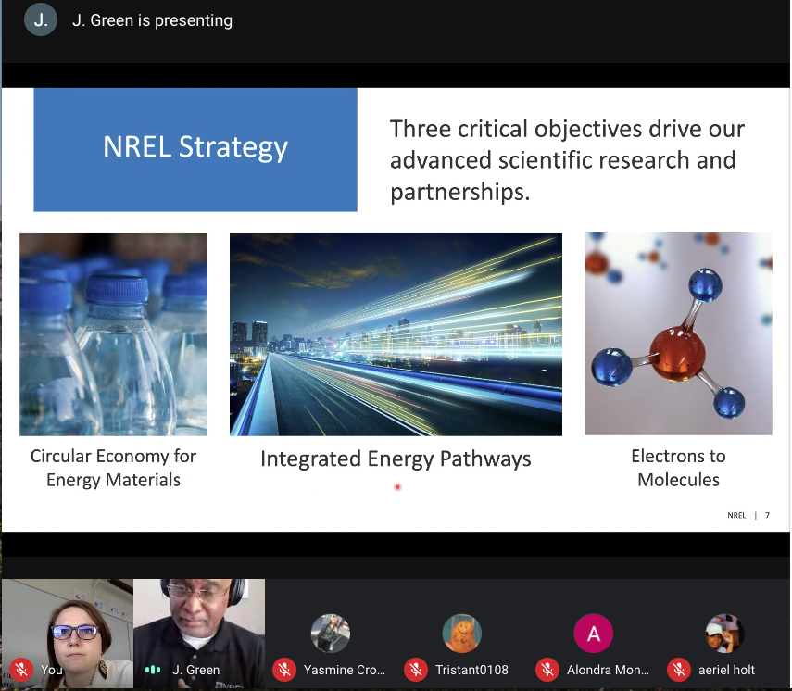Viewport: 792px width, 691px height.
Task: Click the muted microphone icon on your tile
Action: pyautogui.click(x=21, y=670)
